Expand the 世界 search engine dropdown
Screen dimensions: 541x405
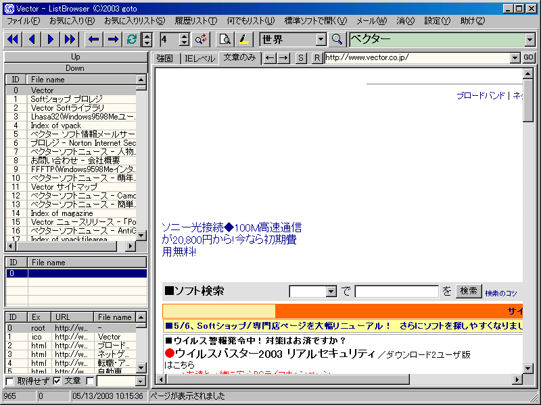click(x=321, y=40)
